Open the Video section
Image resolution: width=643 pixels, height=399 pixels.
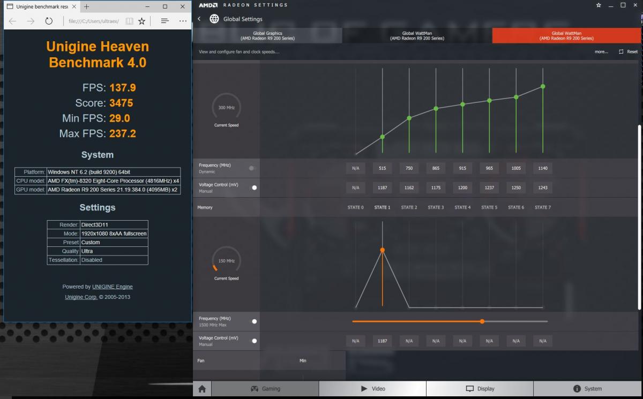[x=372, y=389]
